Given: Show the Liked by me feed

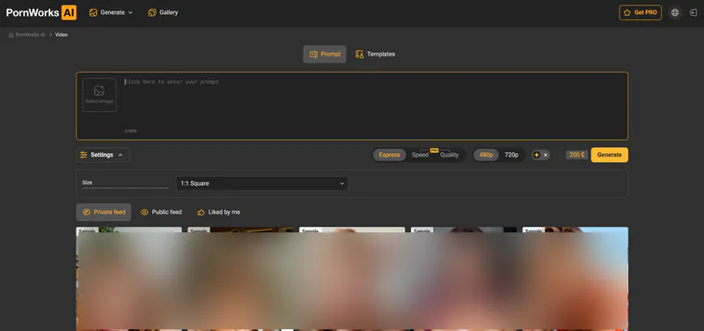Looking at the screenshot, I should pos(218,212).
